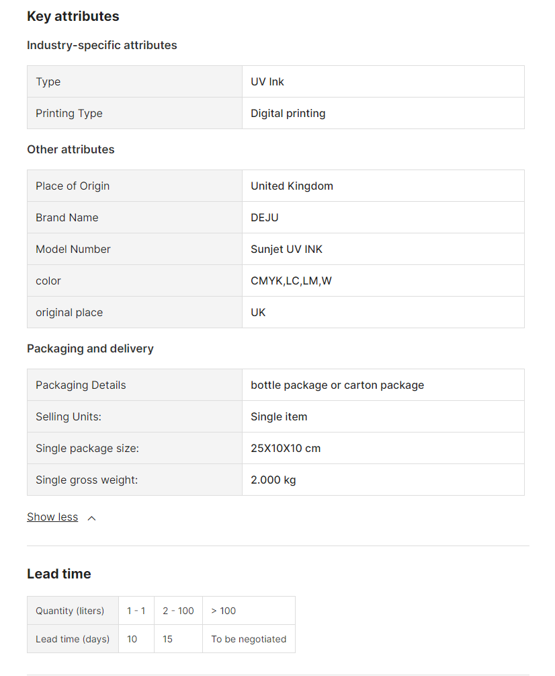The width and height of the screenshot is (555, 676).
Task: Collapse attributes with the up chevron icon
Action: 92,518
